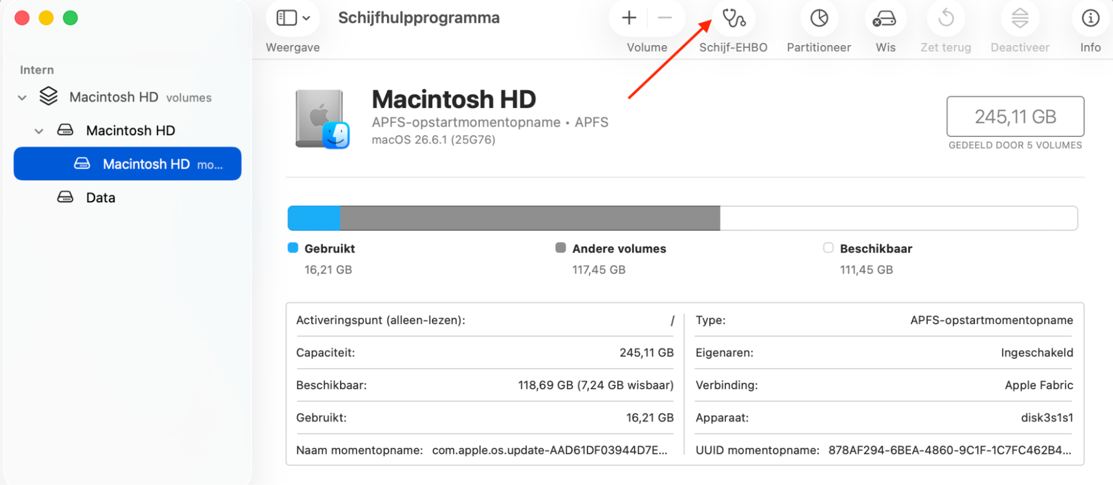Click the remove volume minus icon
The width and height of the screenshot is (1113, 485).
click(665, 18)
